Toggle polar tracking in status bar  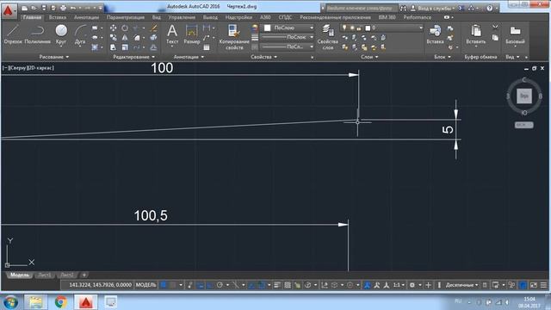[220, 285]
